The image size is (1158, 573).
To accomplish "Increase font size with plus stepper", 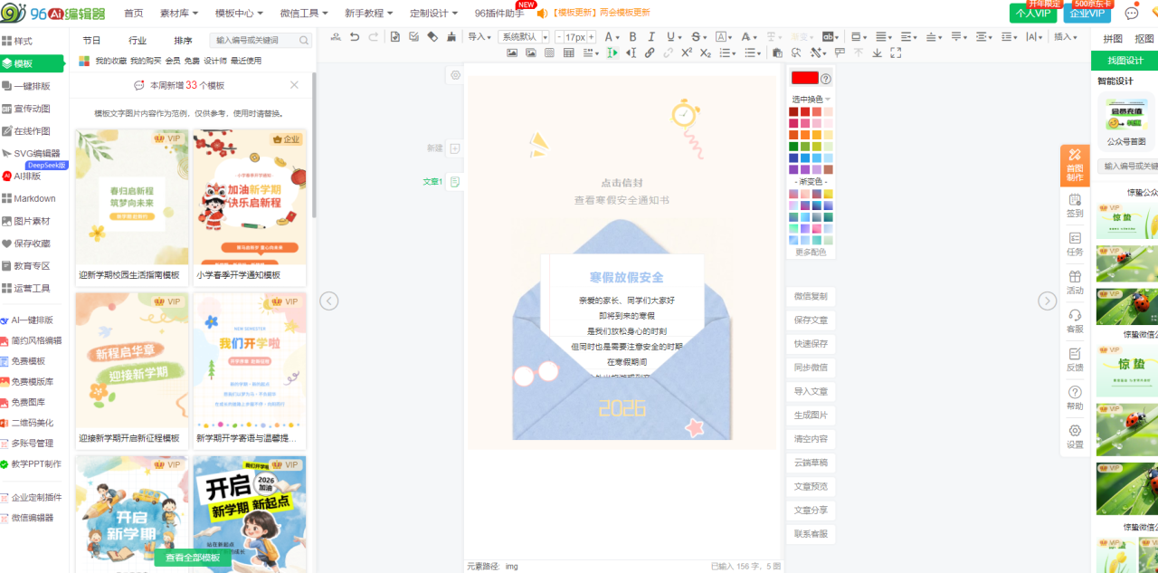I will click(x=592, y=37).
